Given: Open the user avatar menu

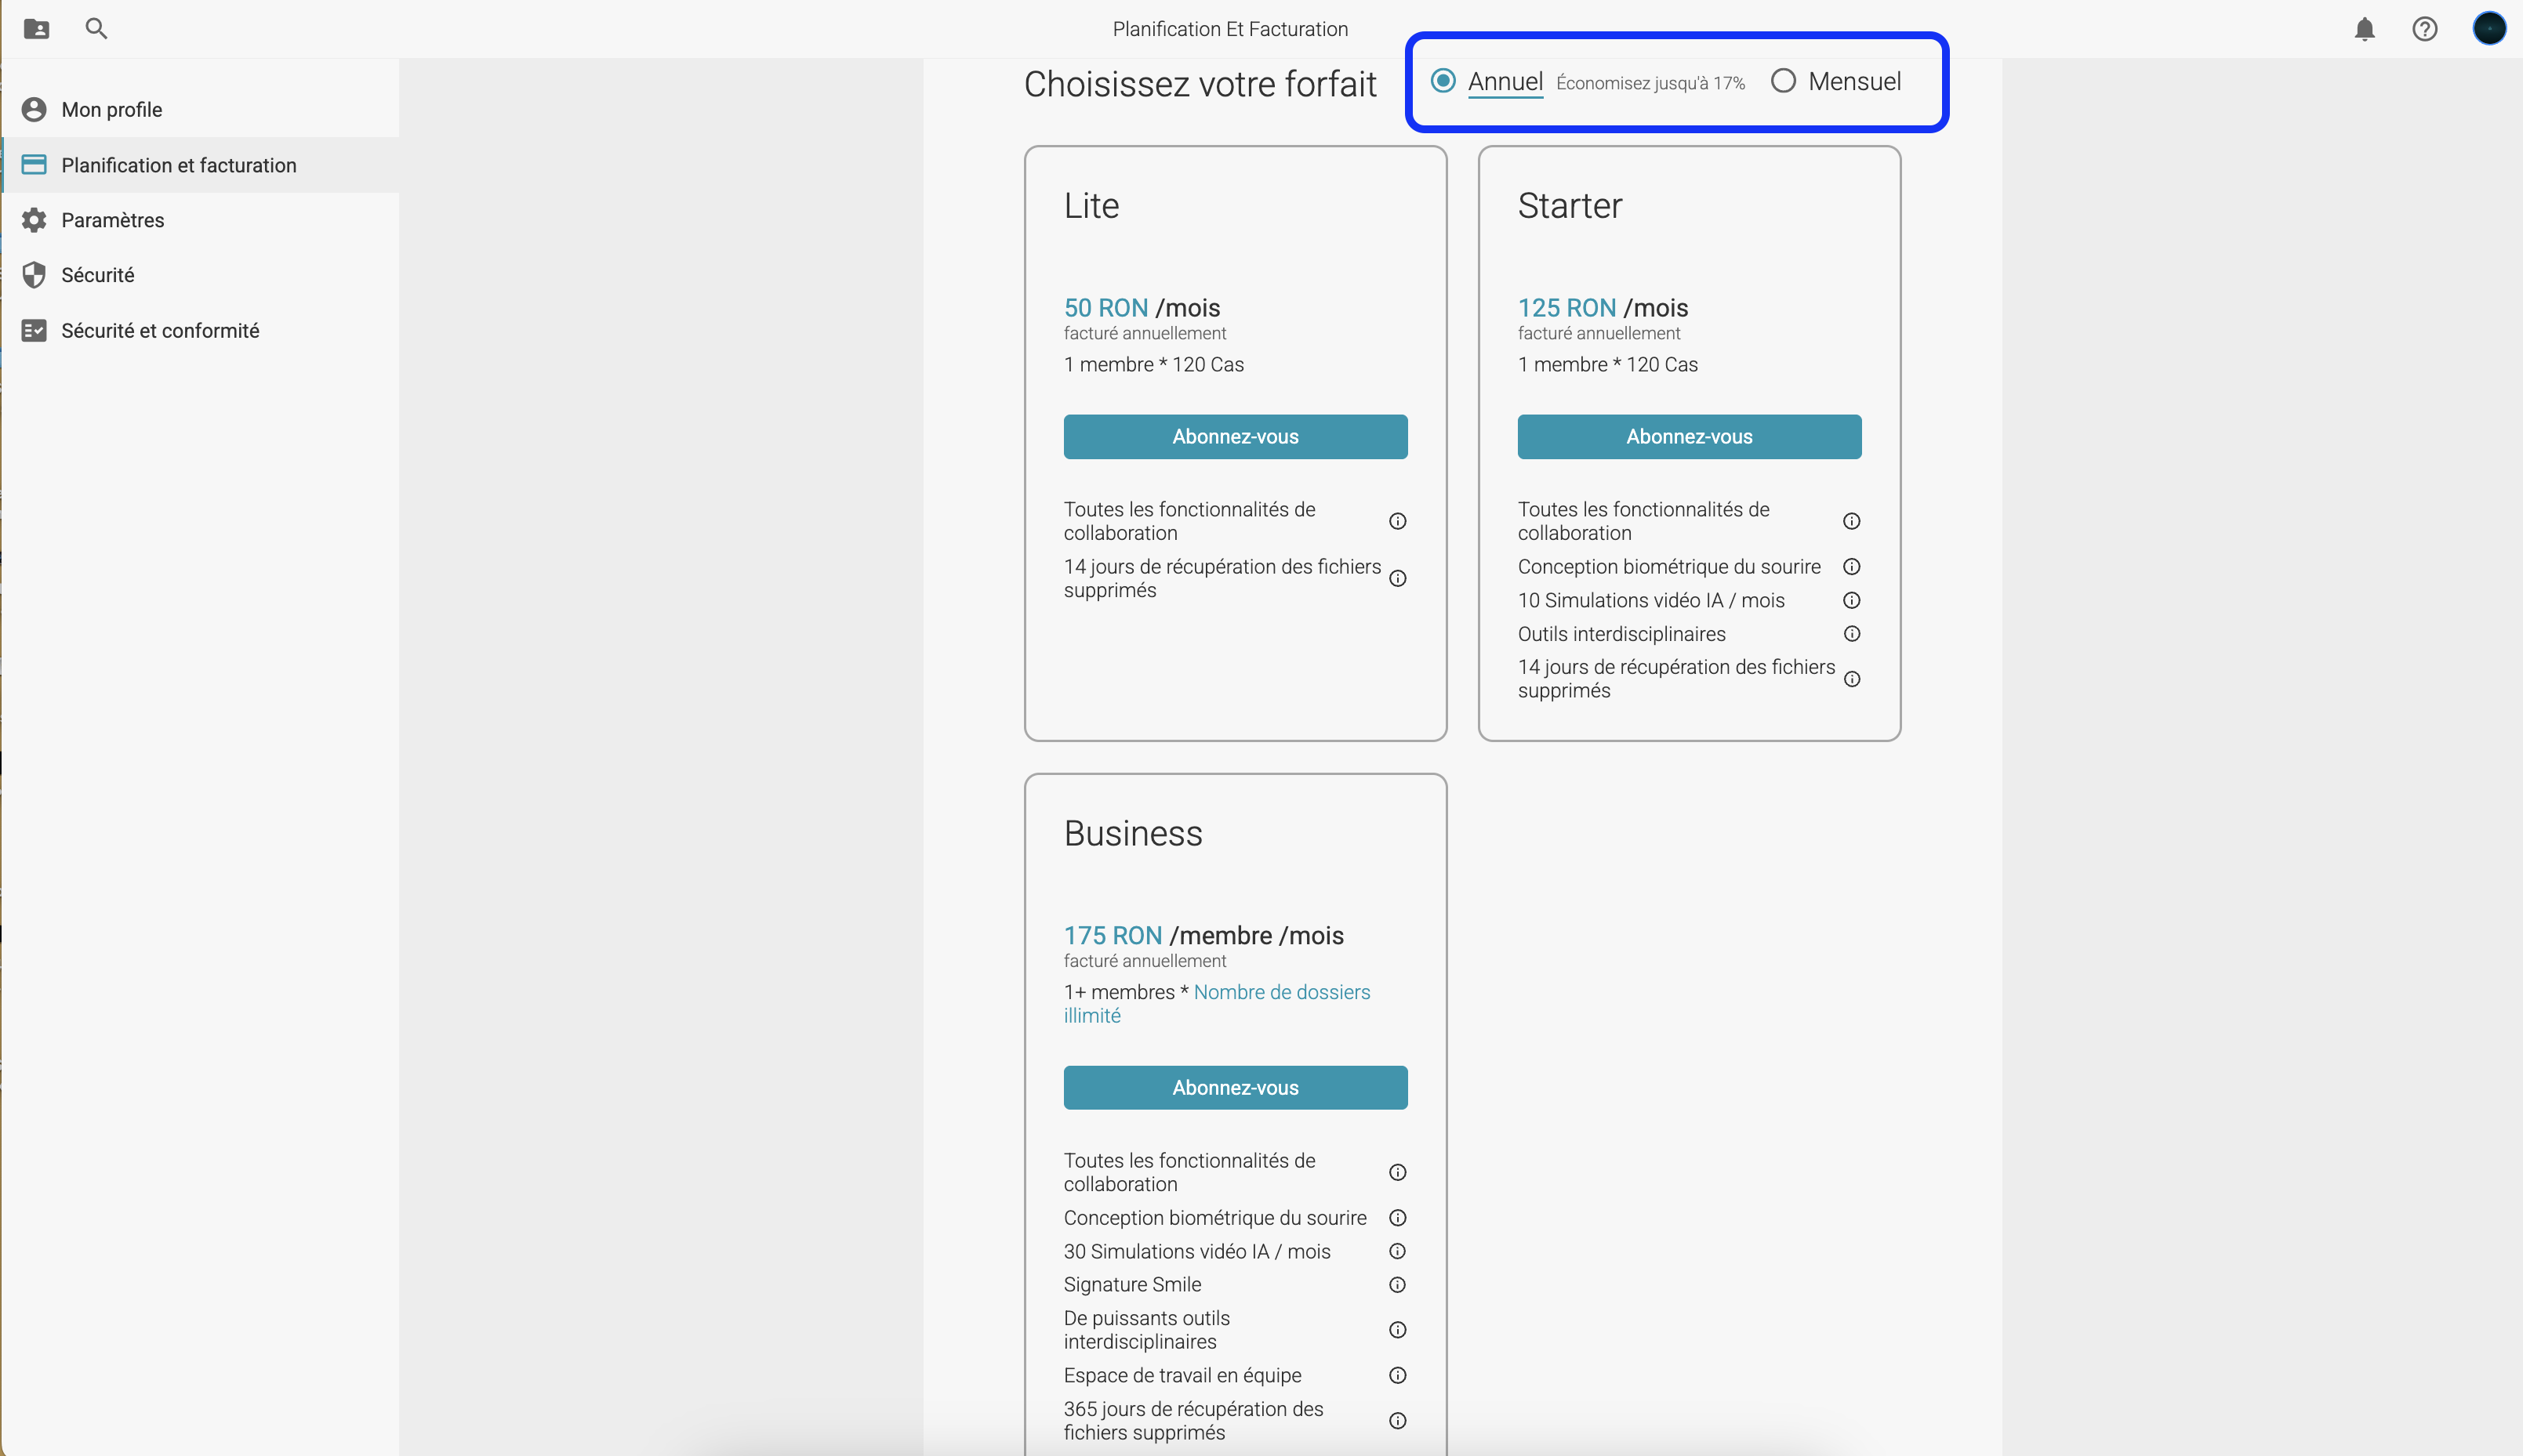Looking at the screenshot, I should (2488, 29).
